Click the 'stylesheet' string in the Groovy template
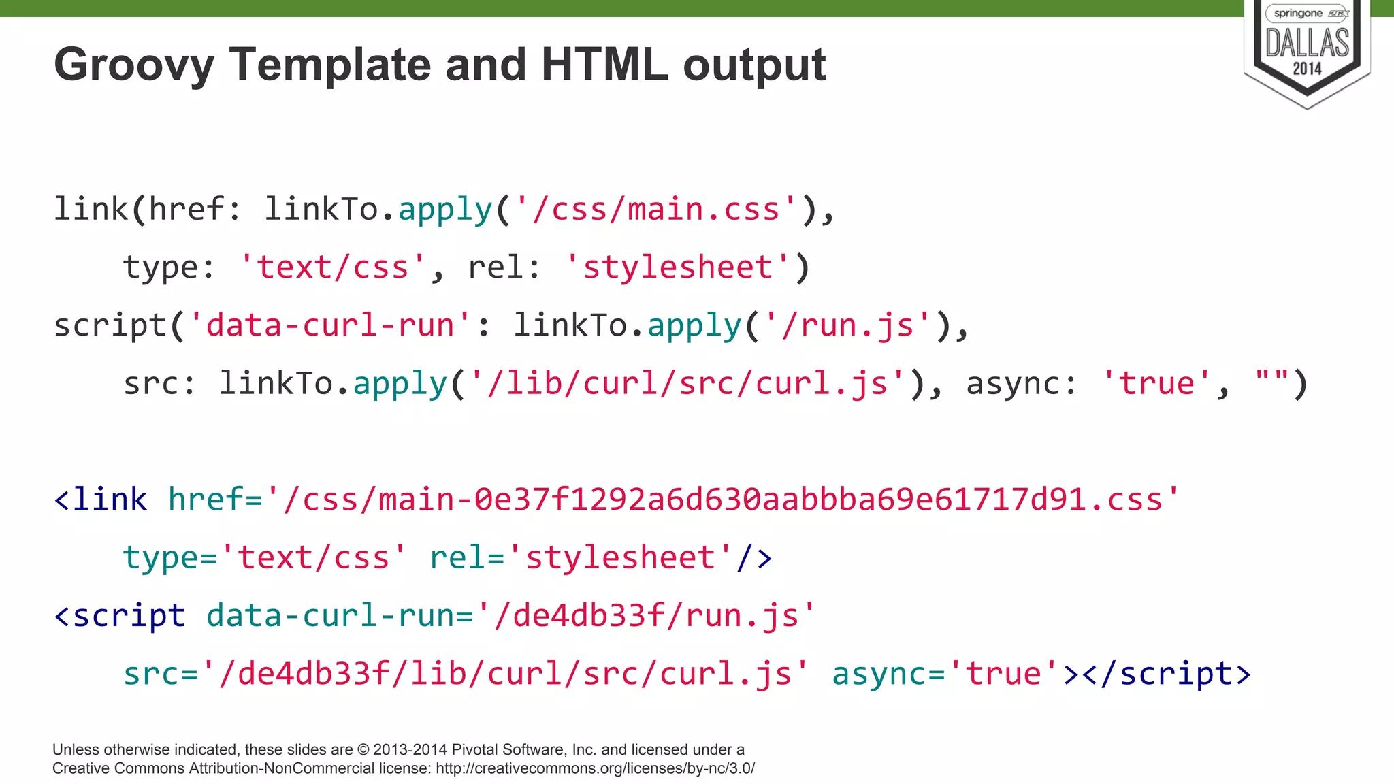 click(678, 267)
